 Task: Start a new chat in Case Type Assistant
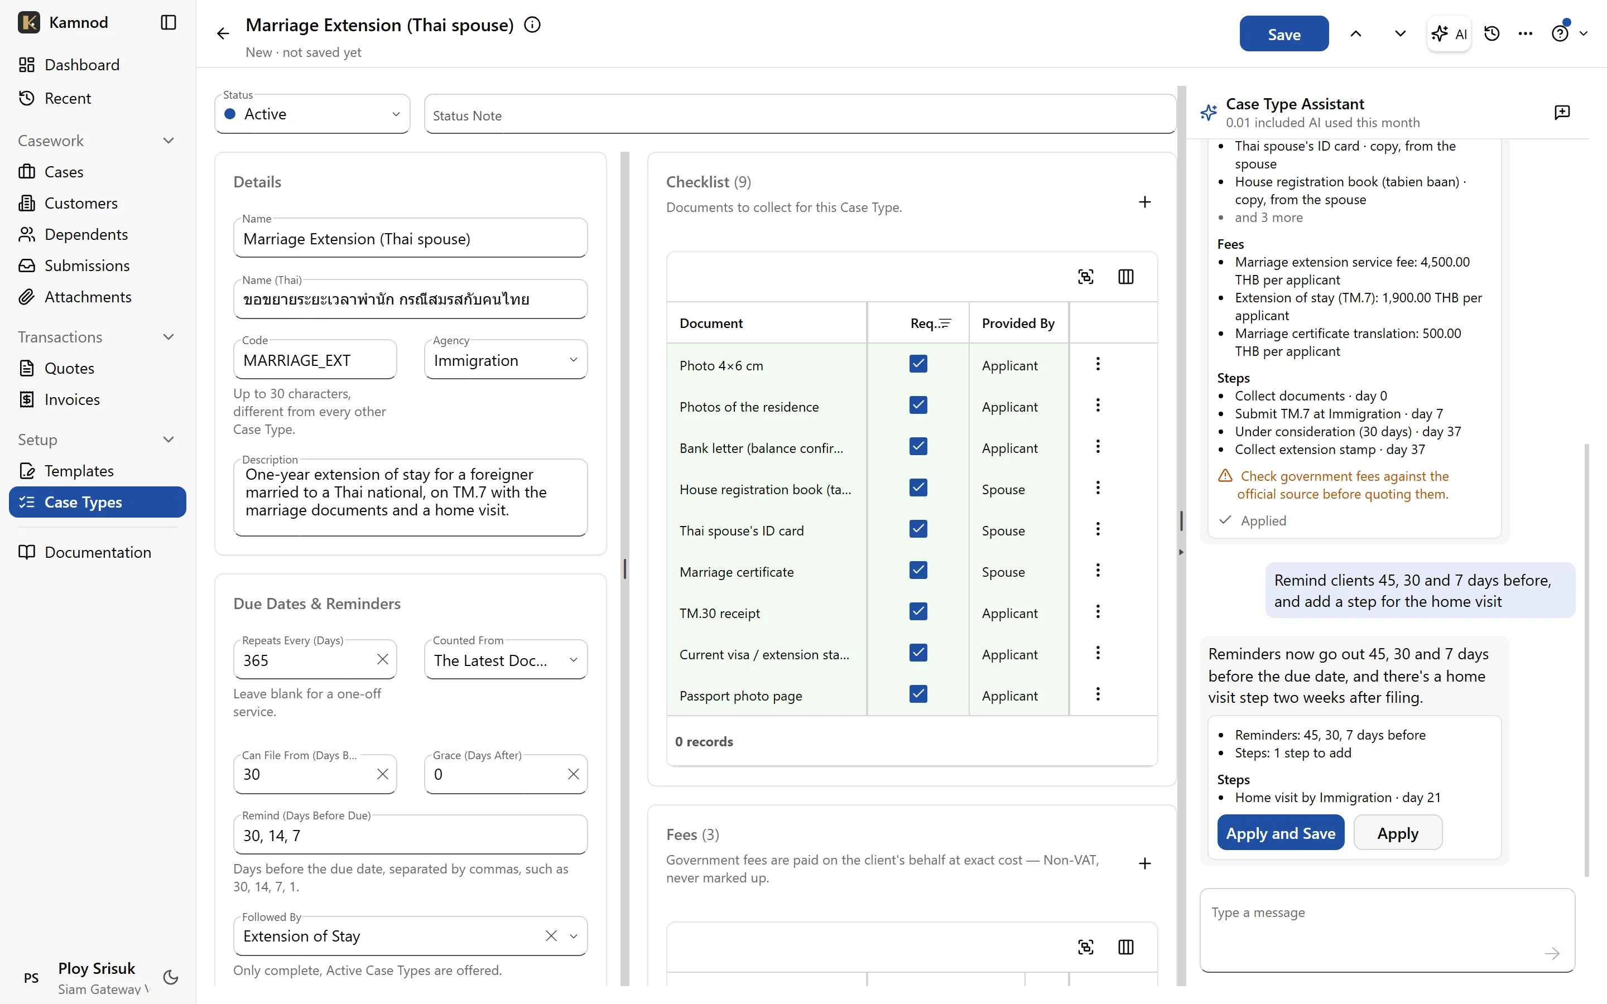pos(1562,112)
